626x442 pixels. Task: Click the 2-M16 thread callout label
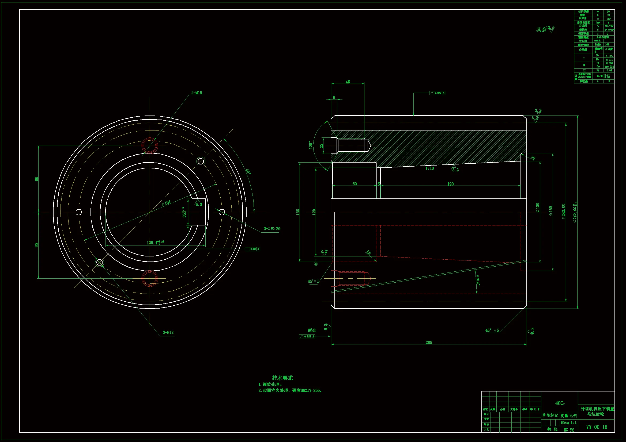(196, 93)
